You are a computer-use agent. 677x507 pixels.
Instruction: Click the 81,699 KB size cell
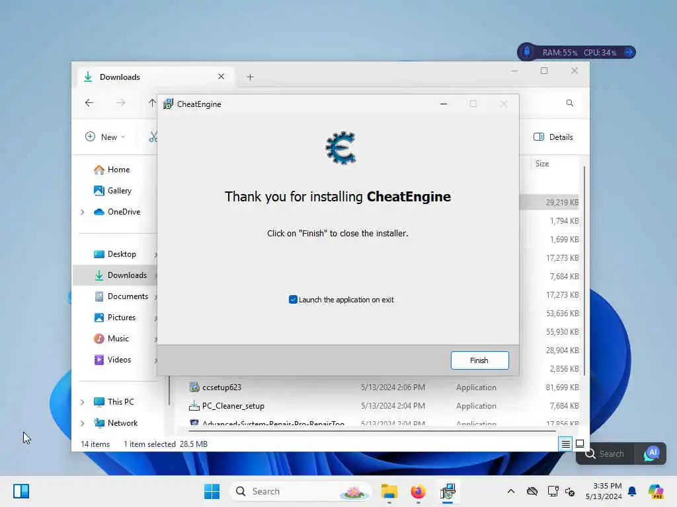click(562, 387)
